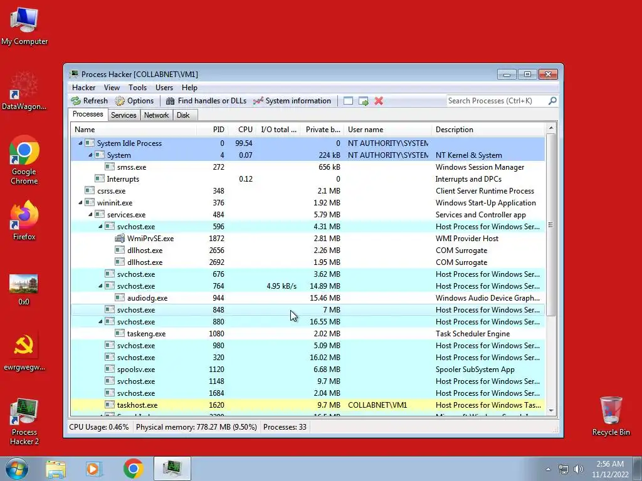Click the Google Chrome desktop icon
This screenshot has width=642, height=481.
tap(24, 160)
